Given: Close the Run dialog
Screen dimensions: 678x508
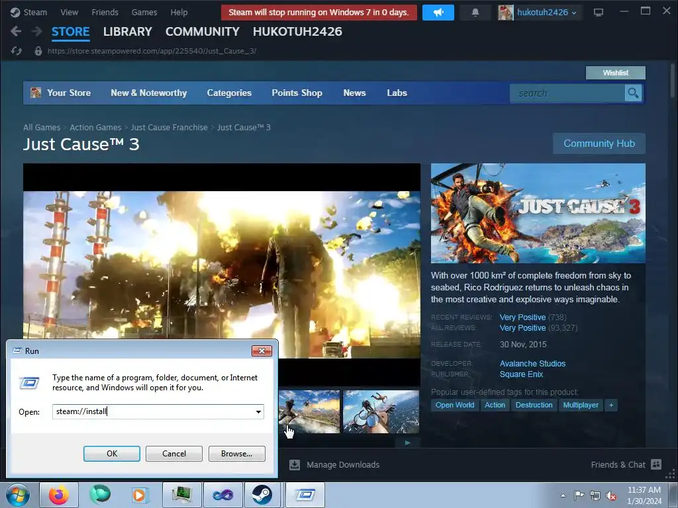Looking at the screenshot, I should tap(262, 351).
